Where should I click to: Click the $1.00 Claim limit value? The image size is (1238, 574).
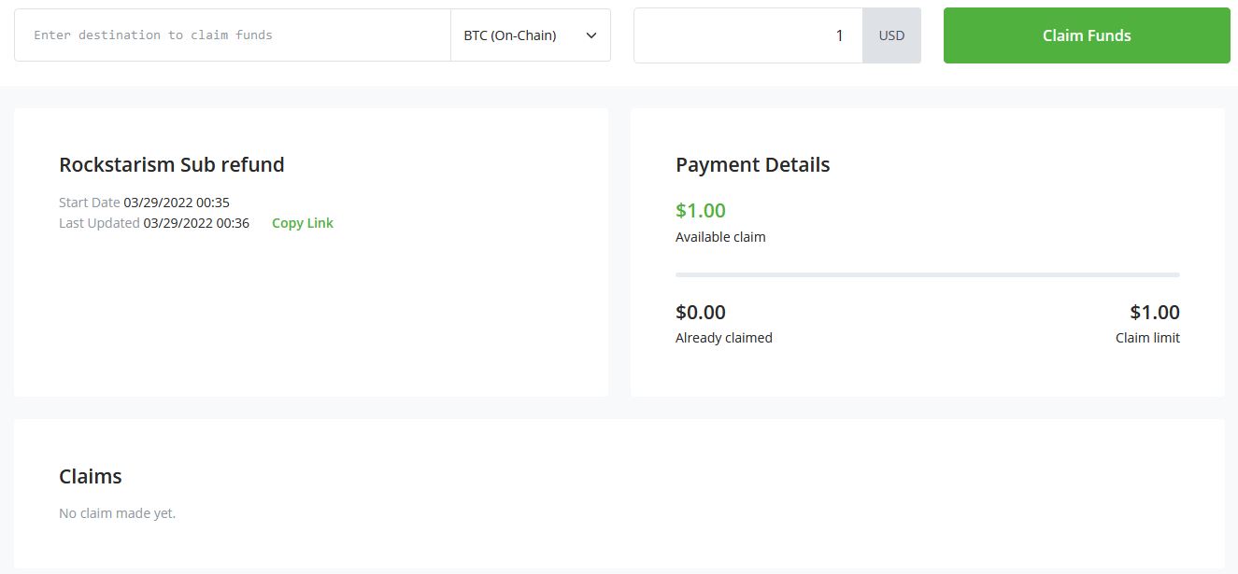1155,312
